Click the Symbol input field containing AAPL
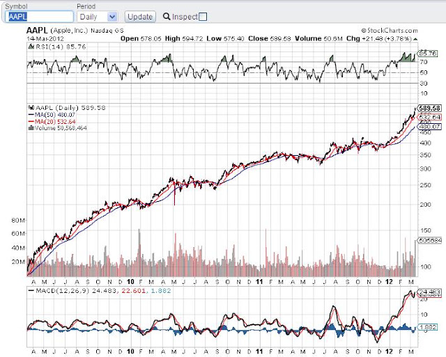 (x=39, y=17)
